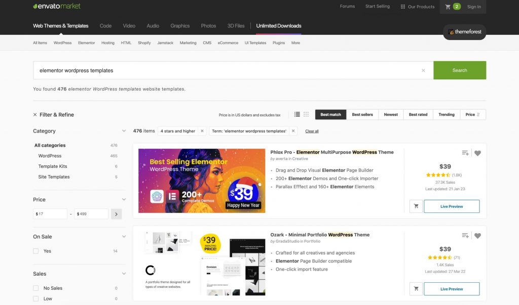Favorite the Ozark portfolio theme
This screenshot has width=519, height=305.
(477, 235)
